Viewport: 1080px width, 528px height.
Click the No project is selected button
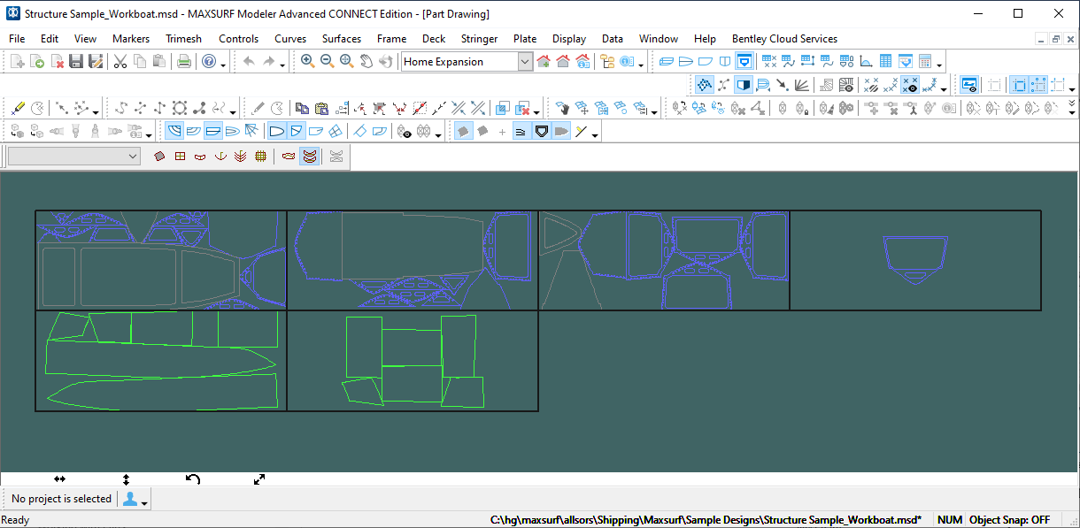pyautogui.click(x=61, y=499)
